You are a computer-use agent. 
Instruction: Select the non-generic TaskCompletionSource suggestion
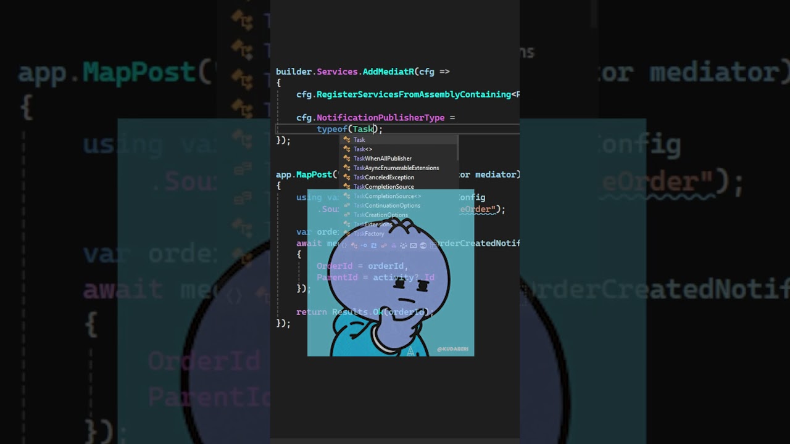400,187
